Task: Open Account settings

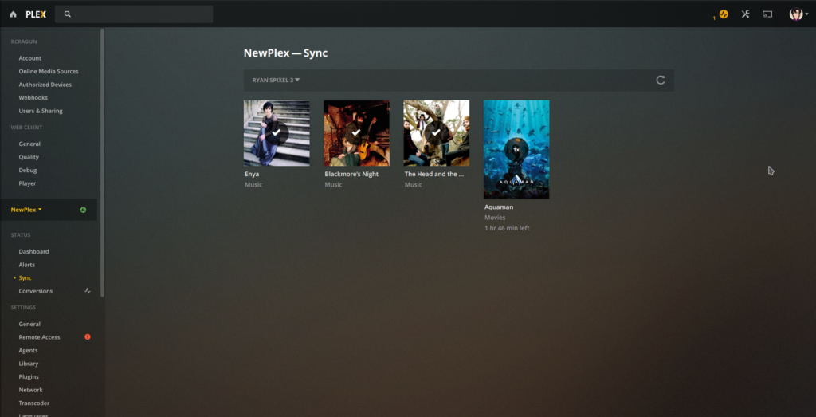Action: tap(30, 58)
